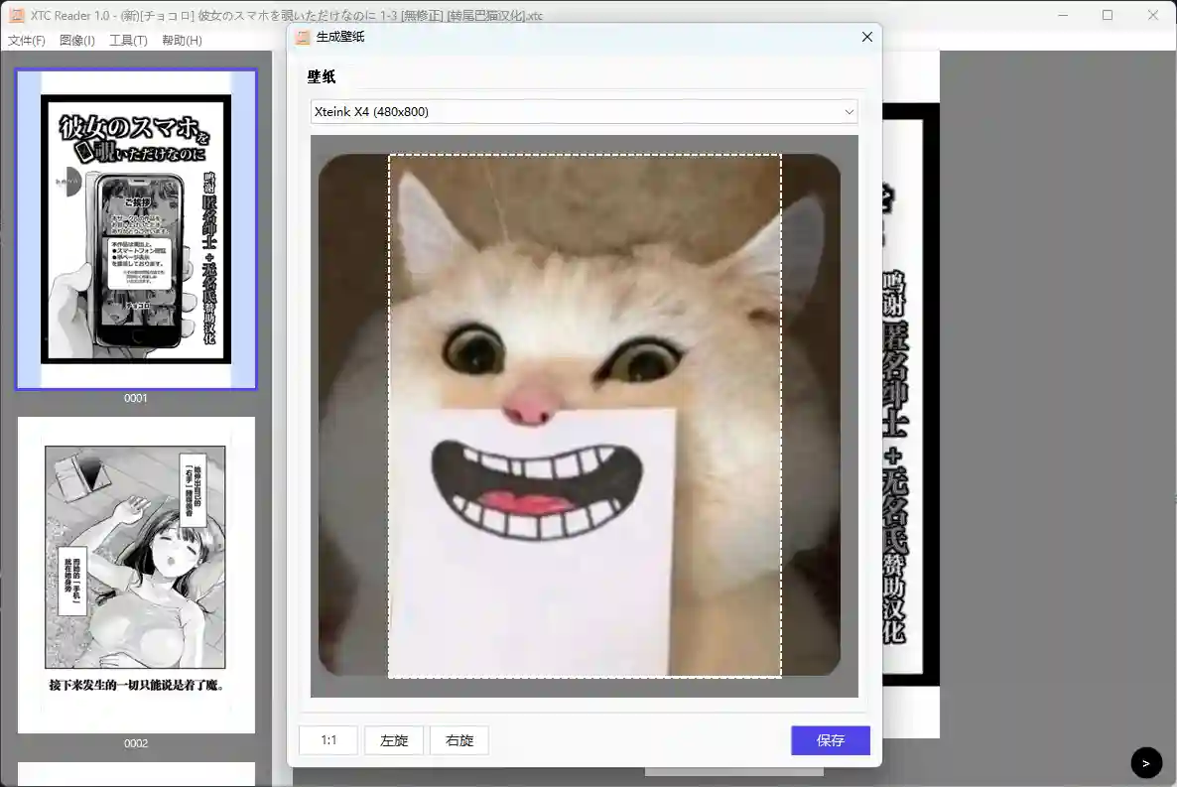Close the 生成壁纸 dialog
Viewport: 1177px width, 787px height.
(x=867, y=37)
